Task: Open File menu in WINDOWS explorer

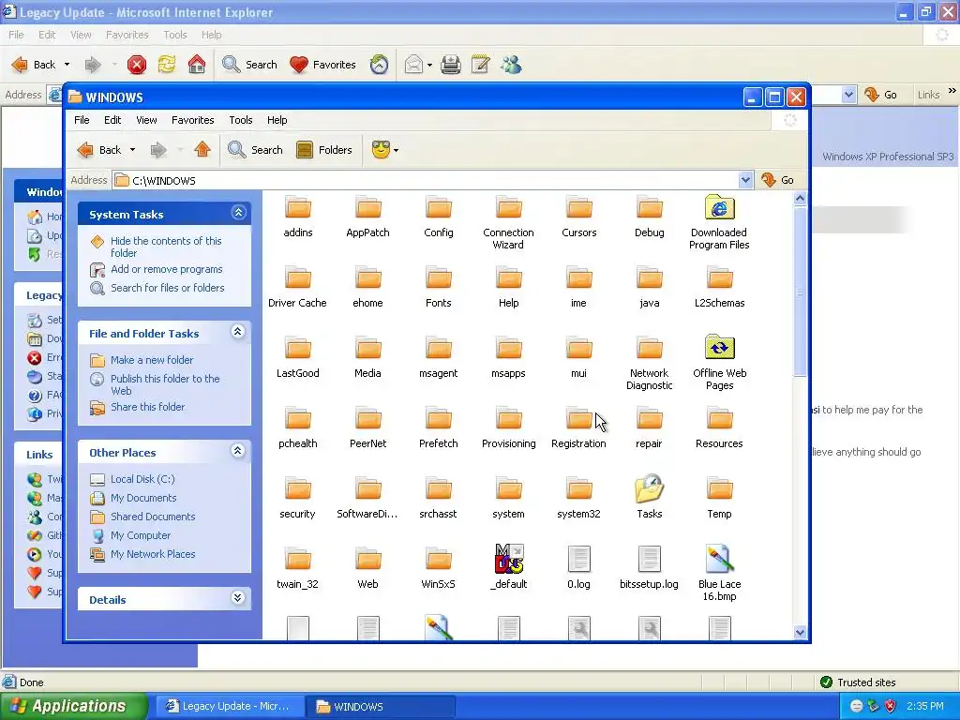Action: 82,120
